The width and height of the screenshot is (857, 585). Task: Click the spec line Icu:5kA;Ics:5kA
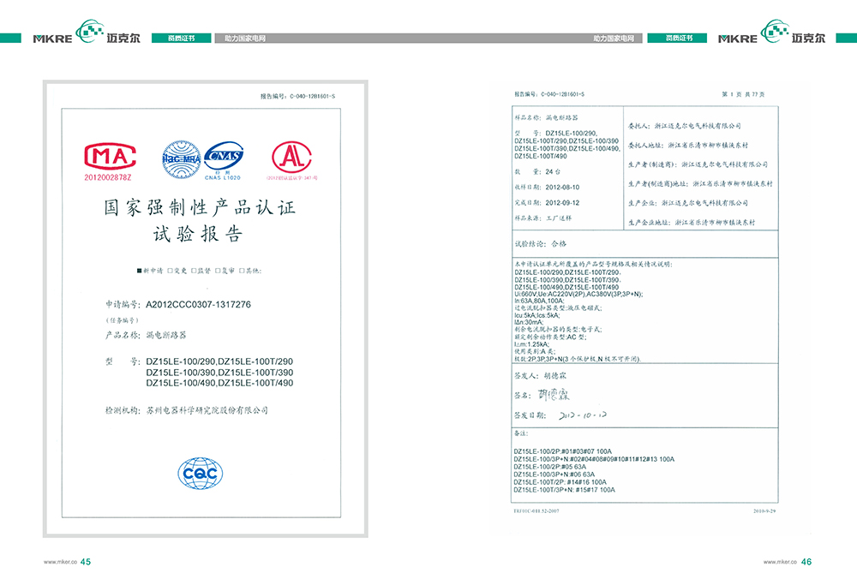point(537,315)
